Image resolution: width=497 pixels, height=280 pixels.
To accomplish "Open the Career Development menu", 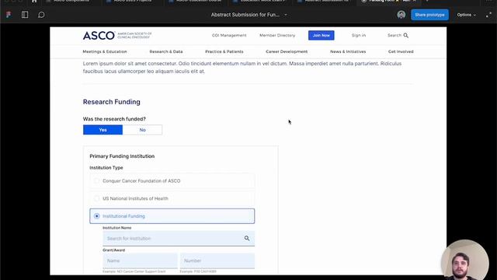I will tap(287, 51).
